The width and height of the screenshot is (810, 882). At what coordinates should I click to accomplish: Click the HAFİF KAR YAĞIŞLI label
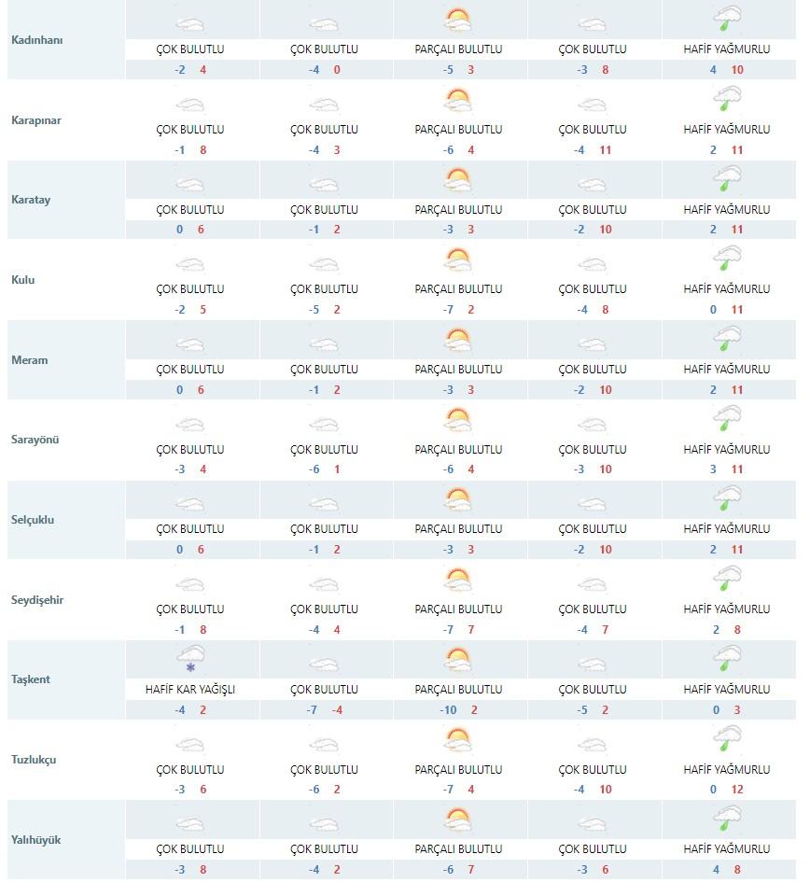190,689
